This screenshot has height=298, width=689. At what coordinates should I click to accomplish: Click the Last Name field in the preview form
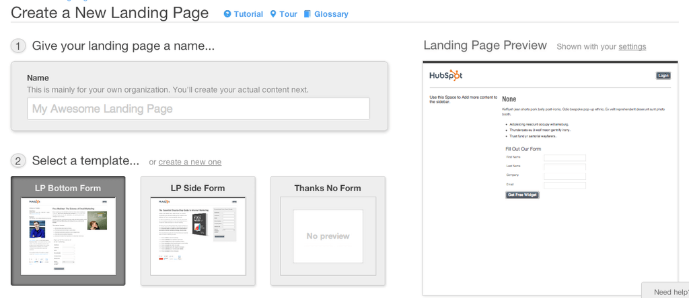point(565,167)
